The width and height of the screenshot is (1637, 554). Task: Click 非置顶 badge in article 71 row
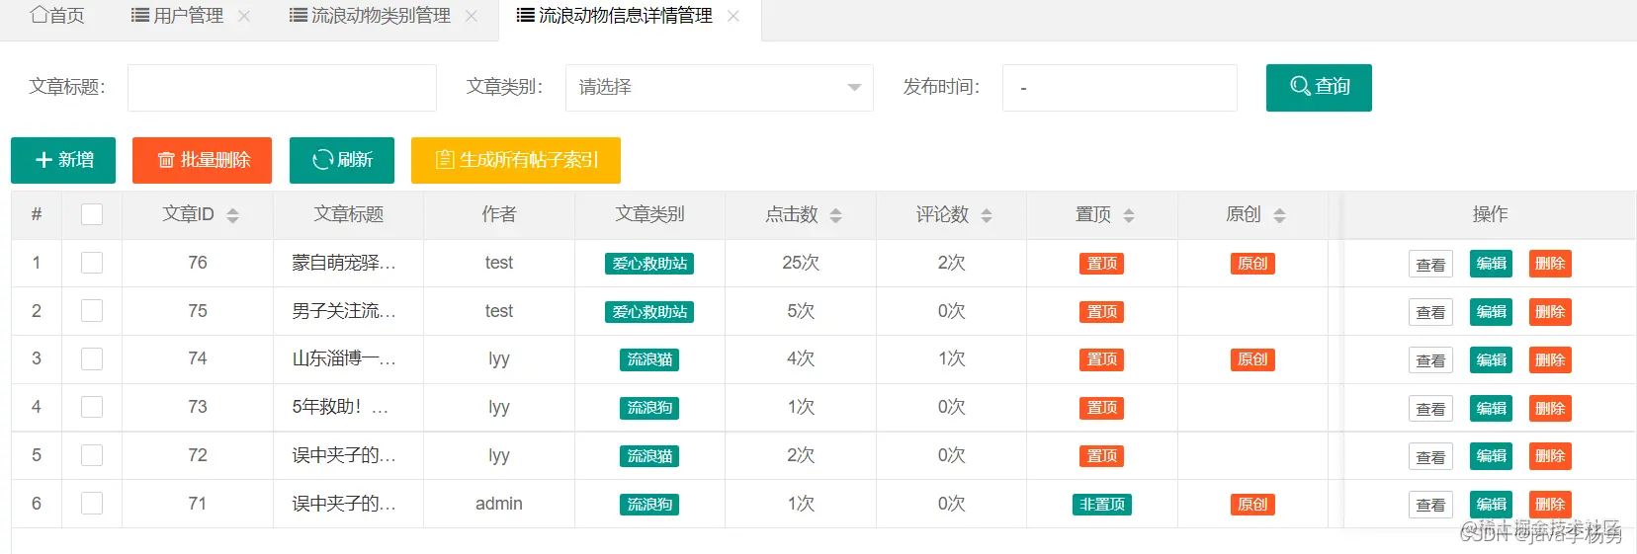click(1101, 505)
